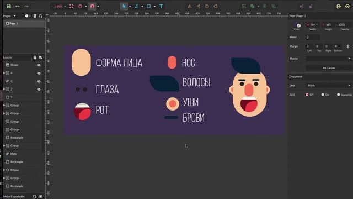
Task: Click the cartoon face illustration on canvas
Action: [x=249, y=87]
